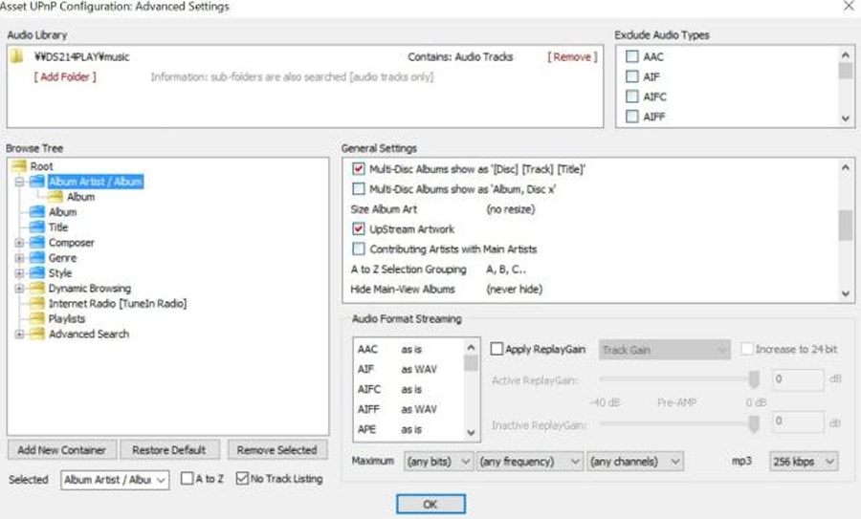Screen dimensions: 861x519
Task: Select the Genre folder icon
Action: tap(38, 258)
